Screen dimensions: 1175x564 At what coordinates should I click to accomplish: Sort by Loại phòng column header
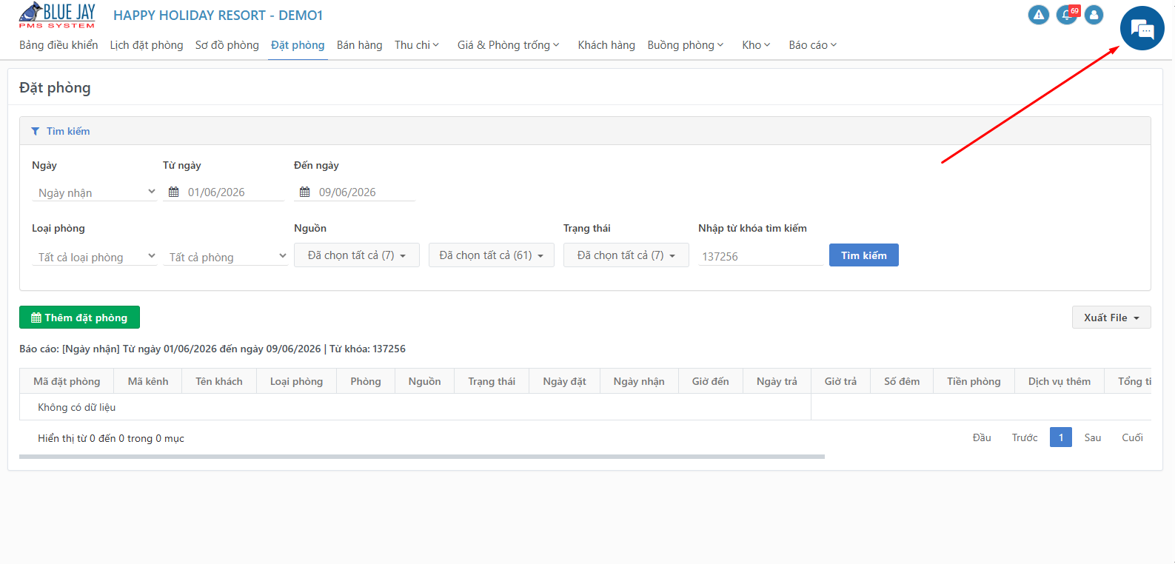(296, 381)
